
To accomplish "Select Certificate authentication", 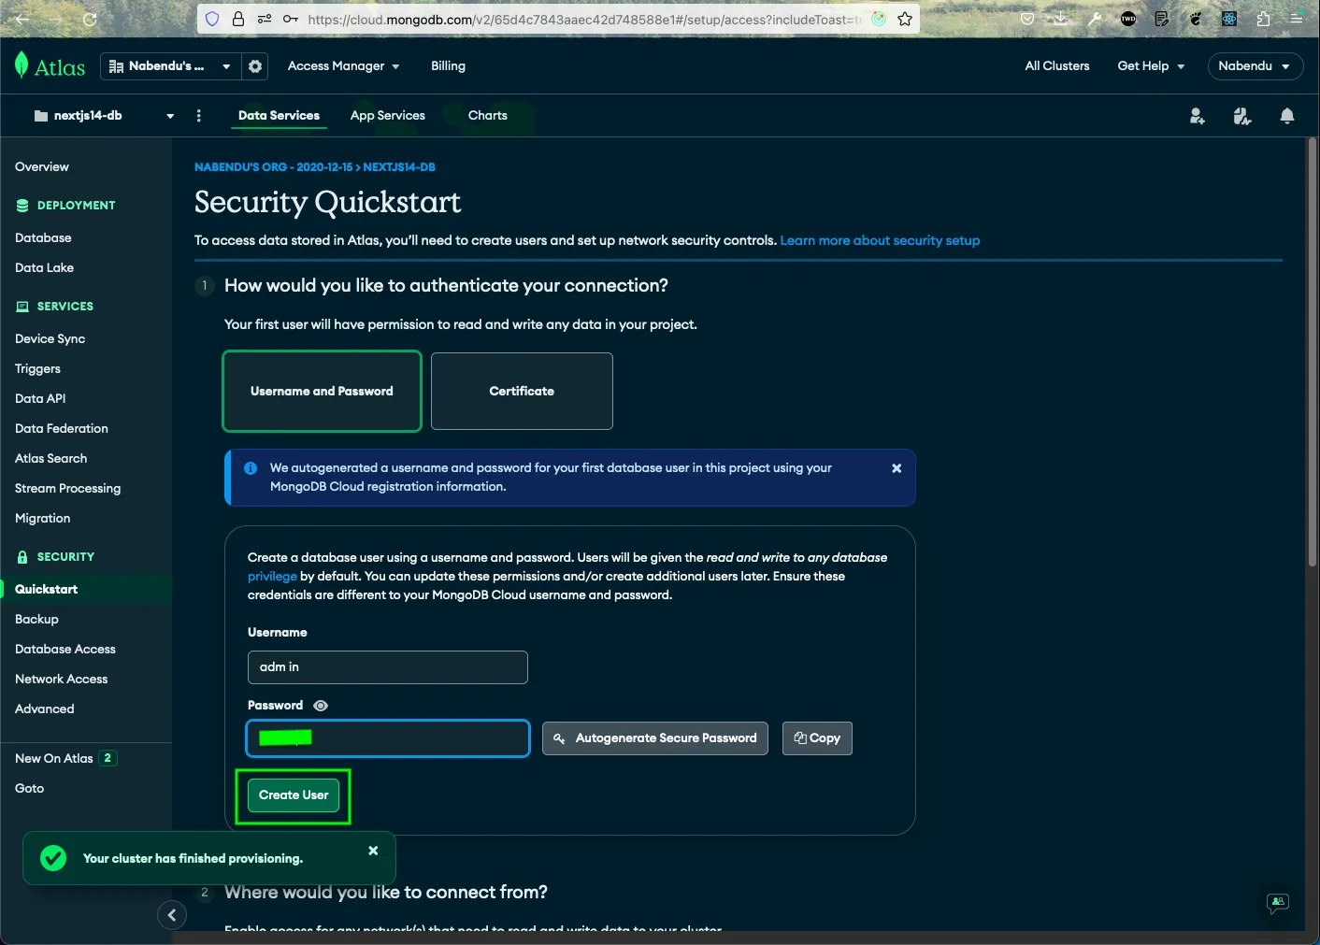I will (522, 392).
